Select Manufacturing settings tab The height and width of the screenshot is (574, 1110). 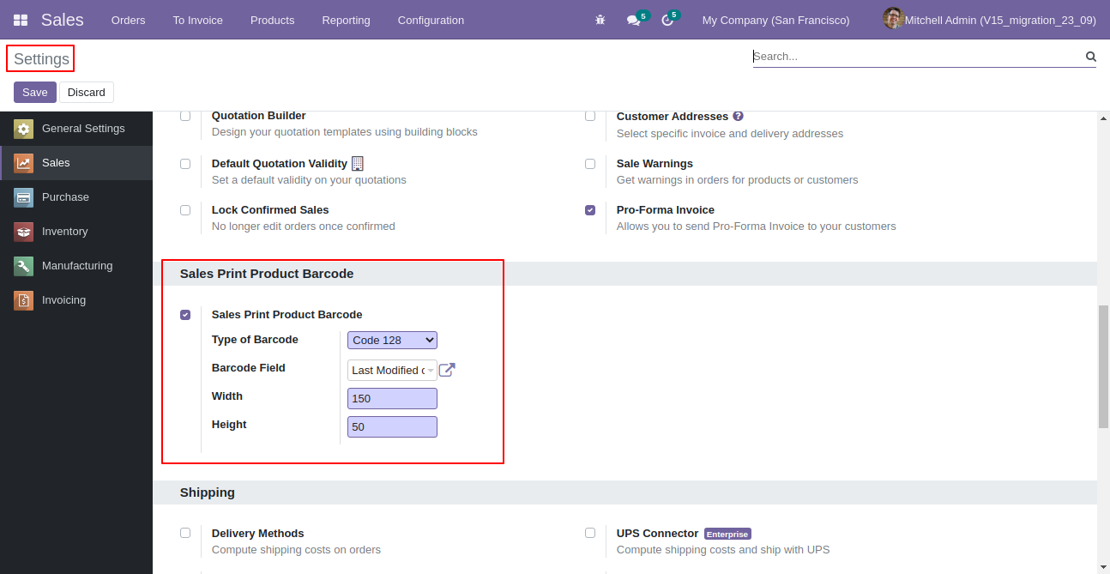(x=76, y=266)
